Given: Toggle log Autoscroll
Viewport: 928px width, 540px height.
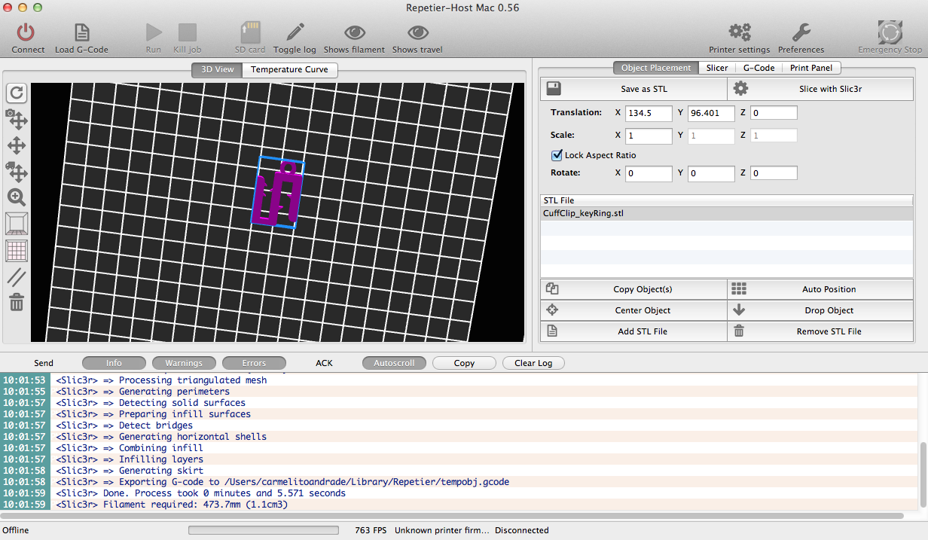Looking at the screenshot, I should (x=394, y=363).
